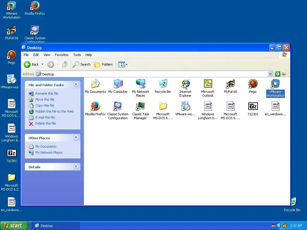The image size is (307, 230).
Task: Select Pego shortcut in Desktop window
Action: point(253,86)
